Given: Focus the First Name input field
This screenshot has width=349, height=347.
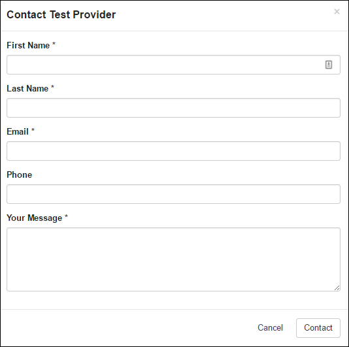Looking at the screenshot, I should (173, 65).
